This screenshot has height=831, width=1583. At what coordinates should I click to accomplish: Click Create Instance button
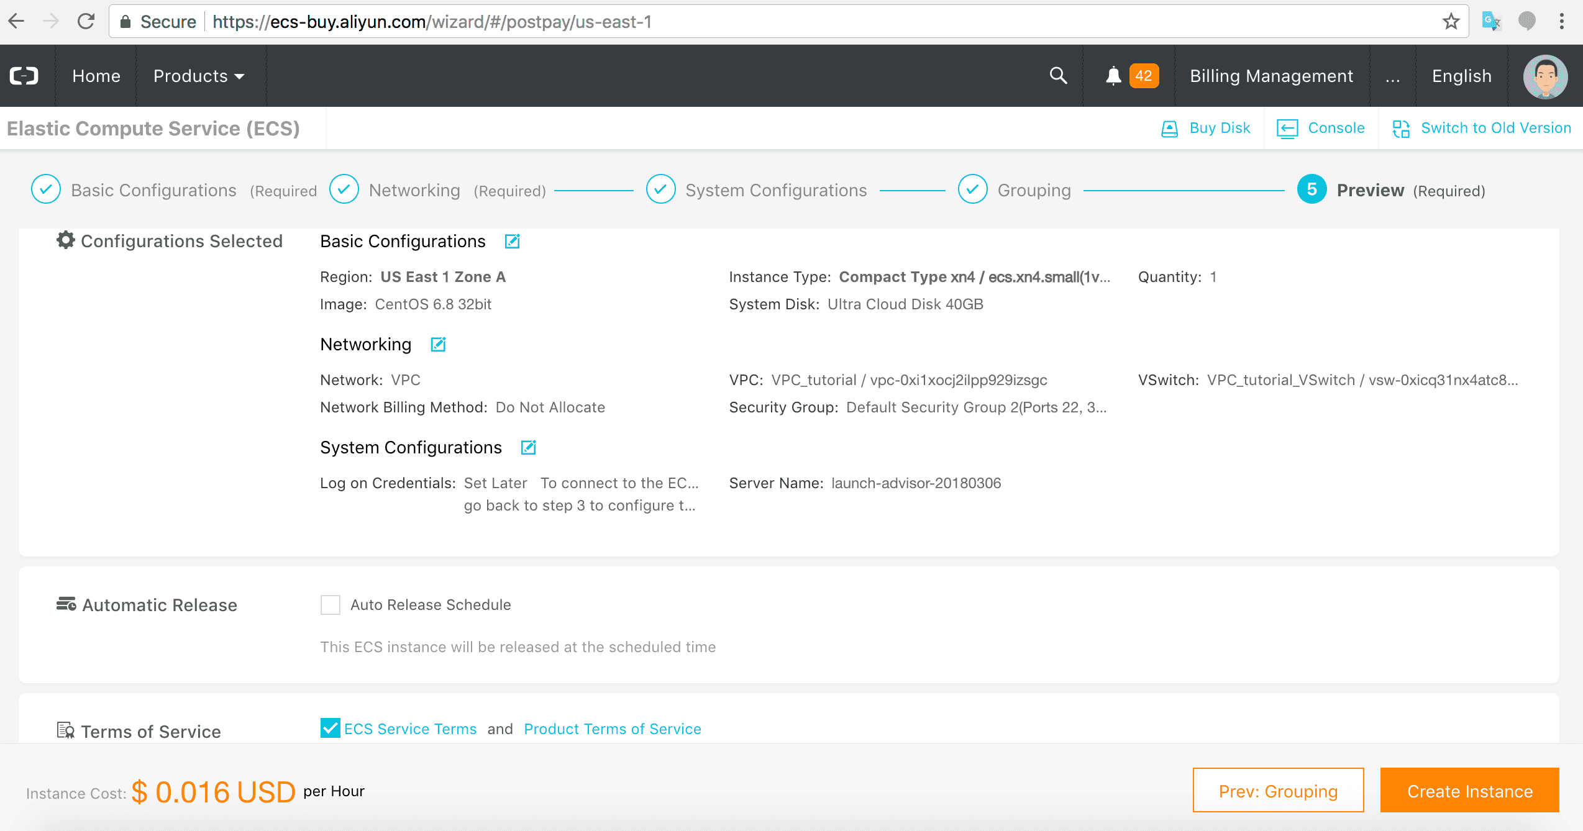1469,791
